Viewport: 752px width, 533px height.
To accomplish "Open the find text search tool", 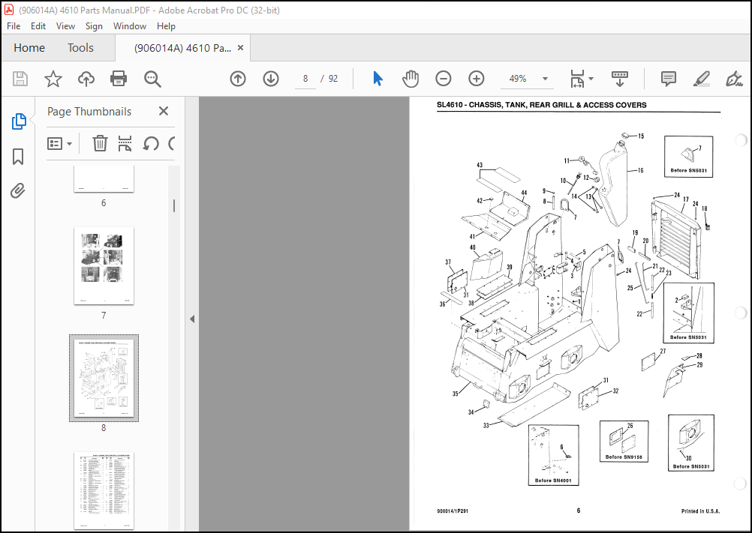I will pos(152,79).
